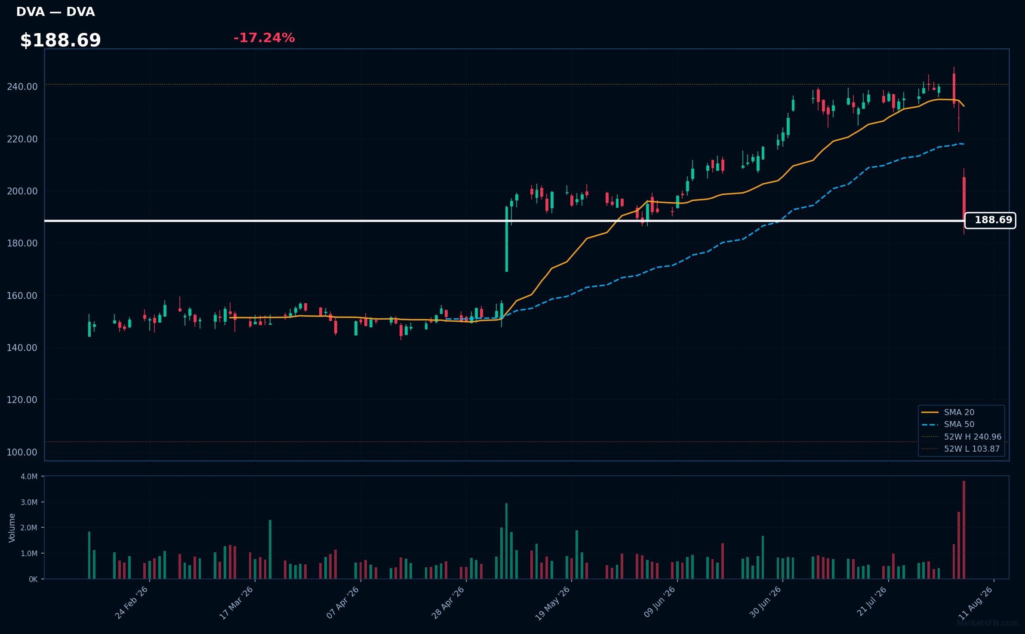This screenshot has width=1025, height=634.
Task: Click the orange SMA 20 legend line sample
Action: point(930,412)
